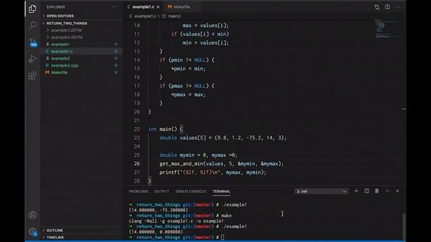This screenshot has width=431, height=242.
Task: Click example1.c in the breadcrumb
Action: [x=145, y=16]
